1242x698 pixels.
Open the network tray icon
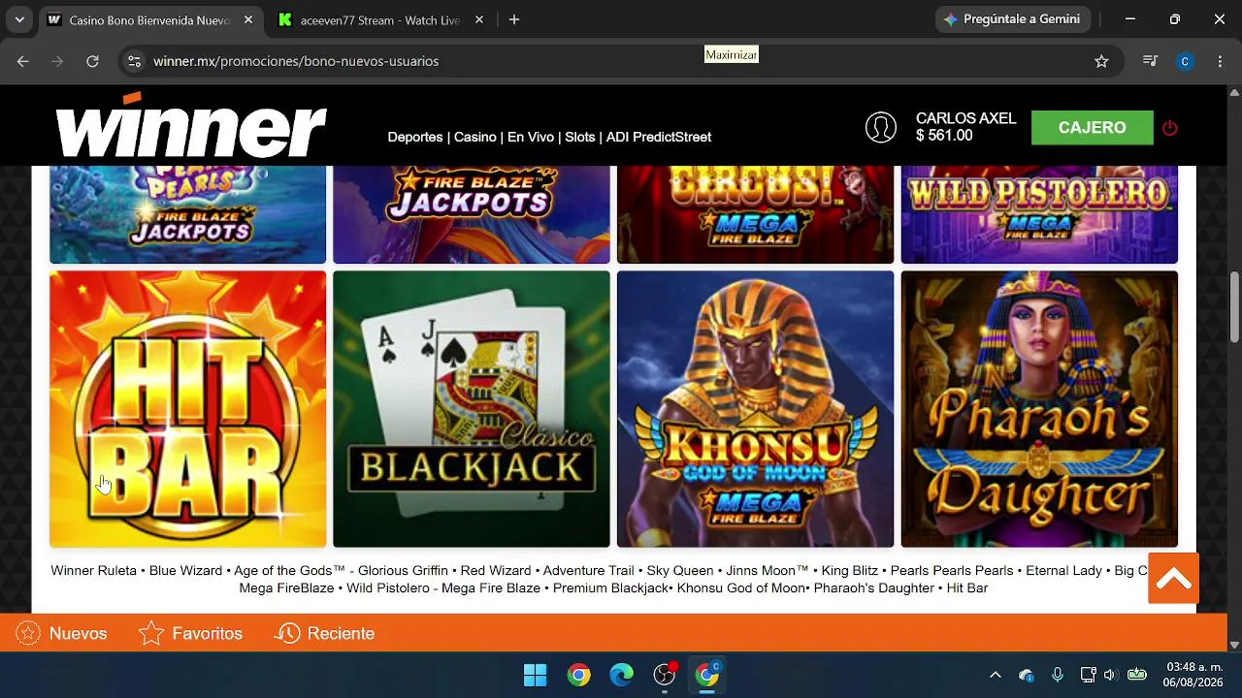(x=1088, y=675)
